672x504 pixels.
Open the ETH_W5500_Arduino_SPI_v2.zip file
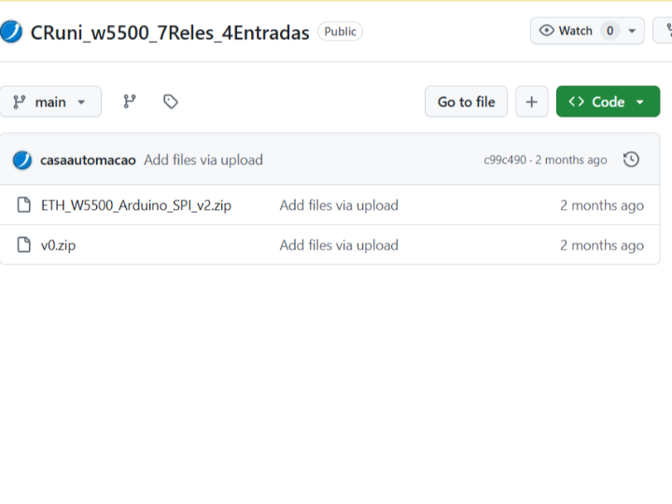pyautogui.click(x=136, y=205)
